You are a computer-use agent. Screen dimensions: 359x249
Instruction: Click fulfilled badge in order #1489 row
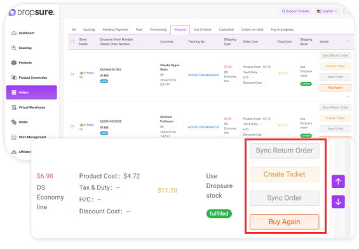coord(306,84)
